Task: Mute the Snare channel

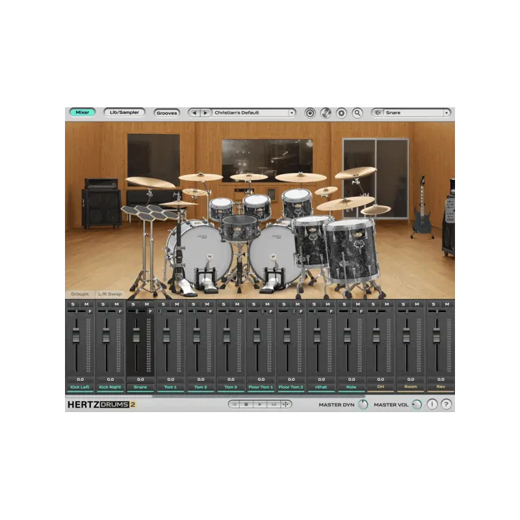Action: tap(147, 304)
